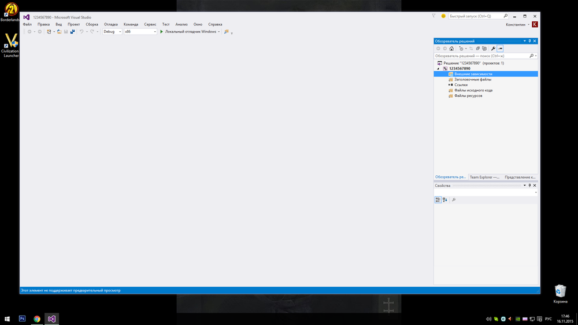The image size is (578, 325).
Task: Open the arrow beside Локальный отладчик Windows
Action: click(219, 32)
